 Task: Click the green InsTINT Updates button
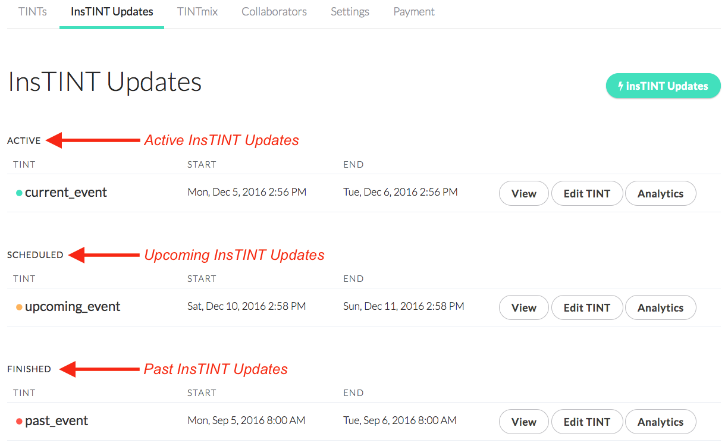663,86
